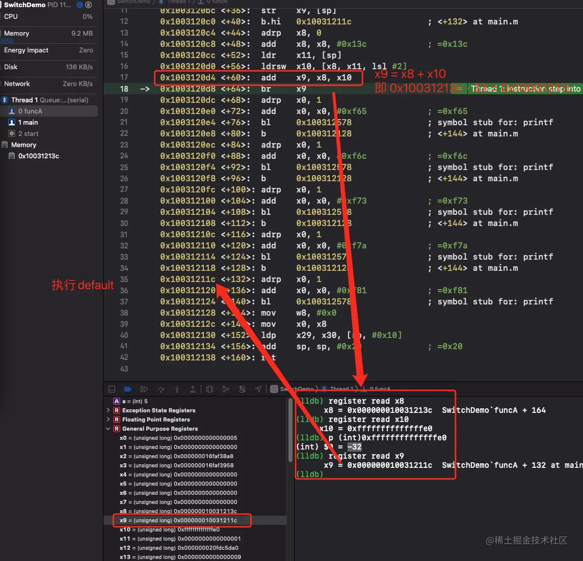Select the 2 start stack frame
This screenshot has height=561, width=583.
click(x=48, y=133)
